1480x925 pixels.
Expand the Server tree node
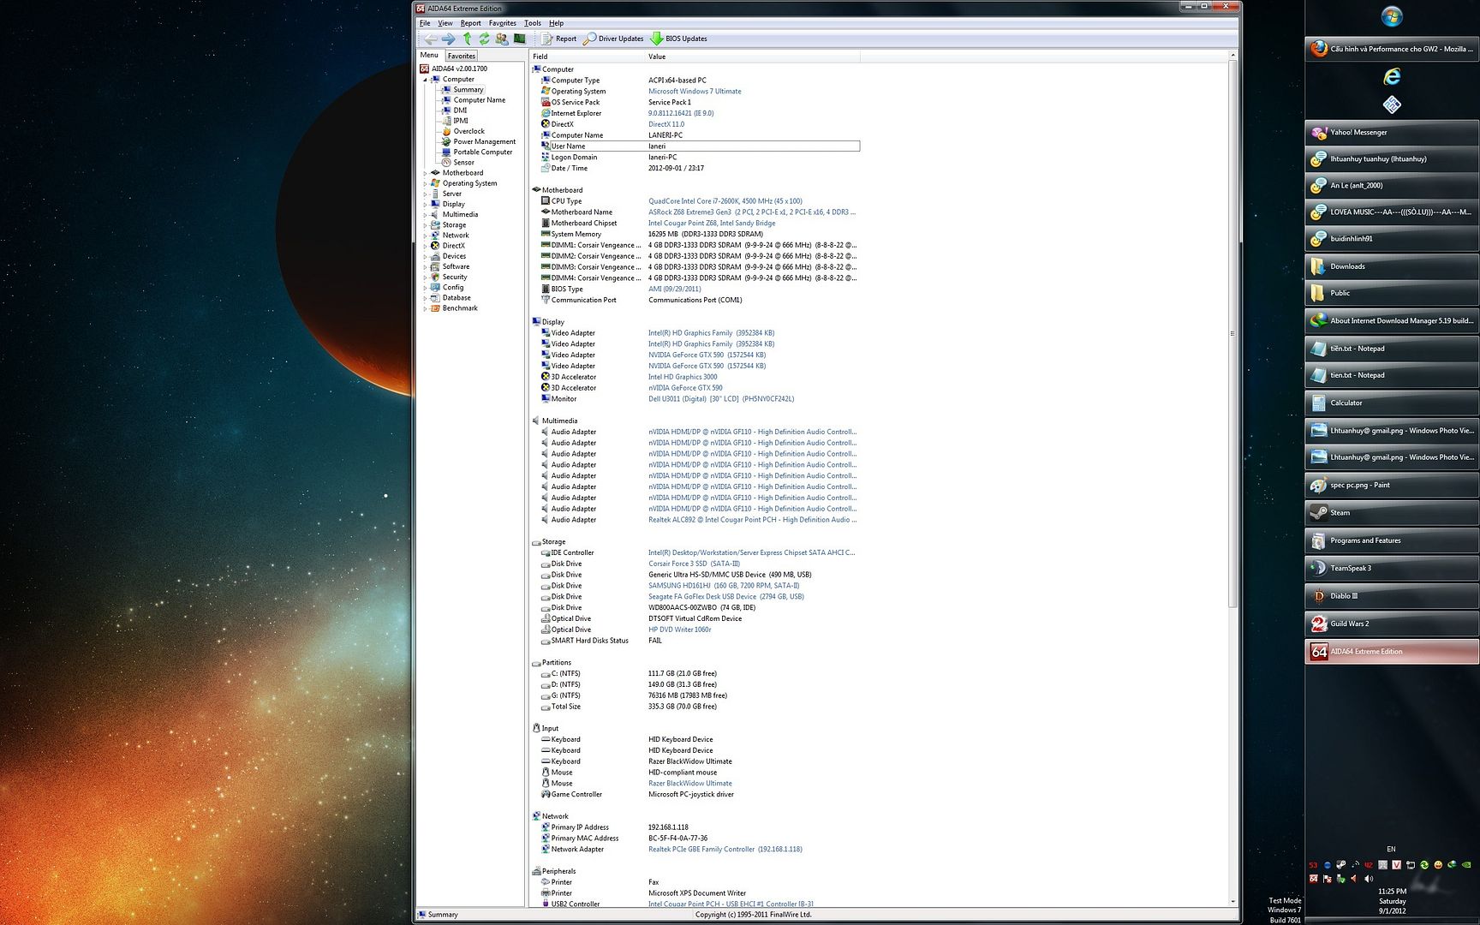425,194
